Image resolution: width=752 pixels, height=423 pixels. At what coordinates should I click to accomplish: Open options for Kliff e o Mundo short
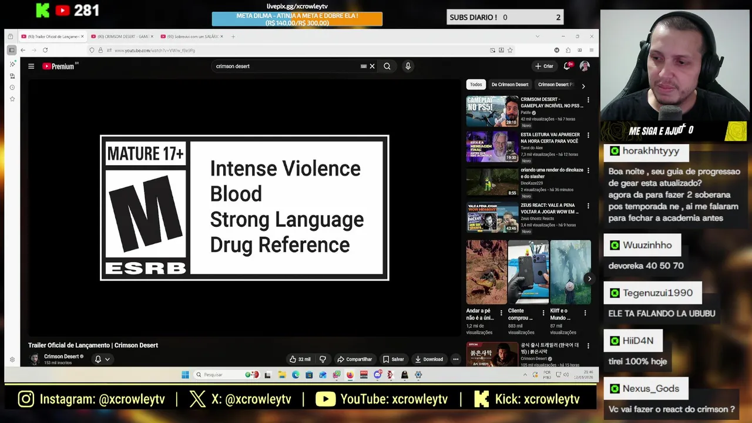[x=585, y=313]
